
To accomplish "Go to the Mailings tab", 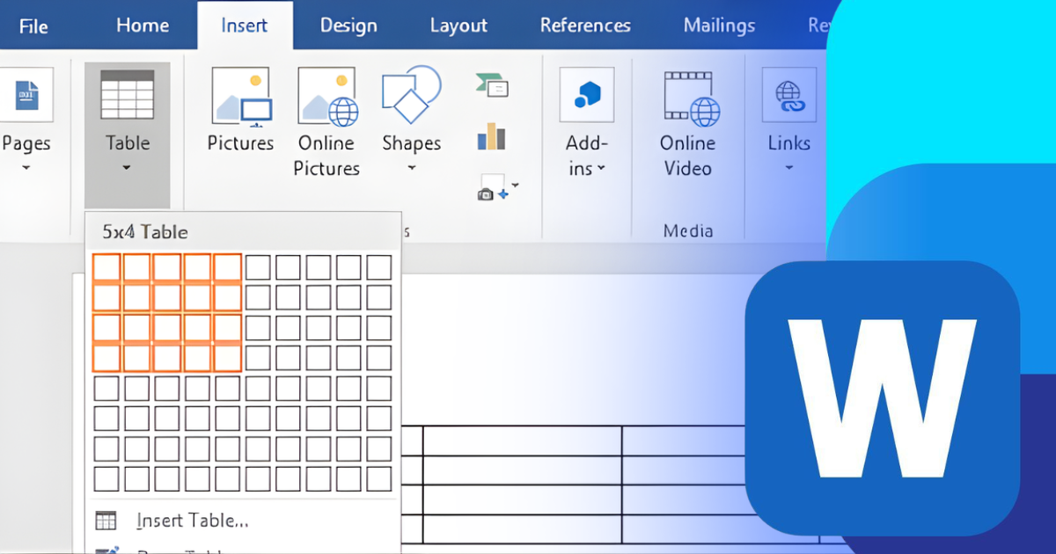I will coord(719,26).
